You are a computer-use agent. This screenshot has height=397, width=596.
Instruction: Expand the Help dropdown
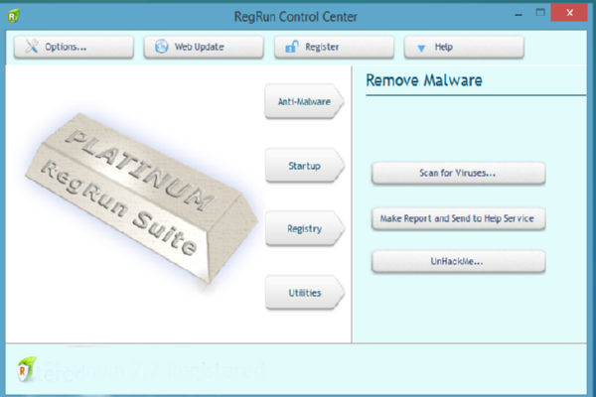[x=464, y=47]
